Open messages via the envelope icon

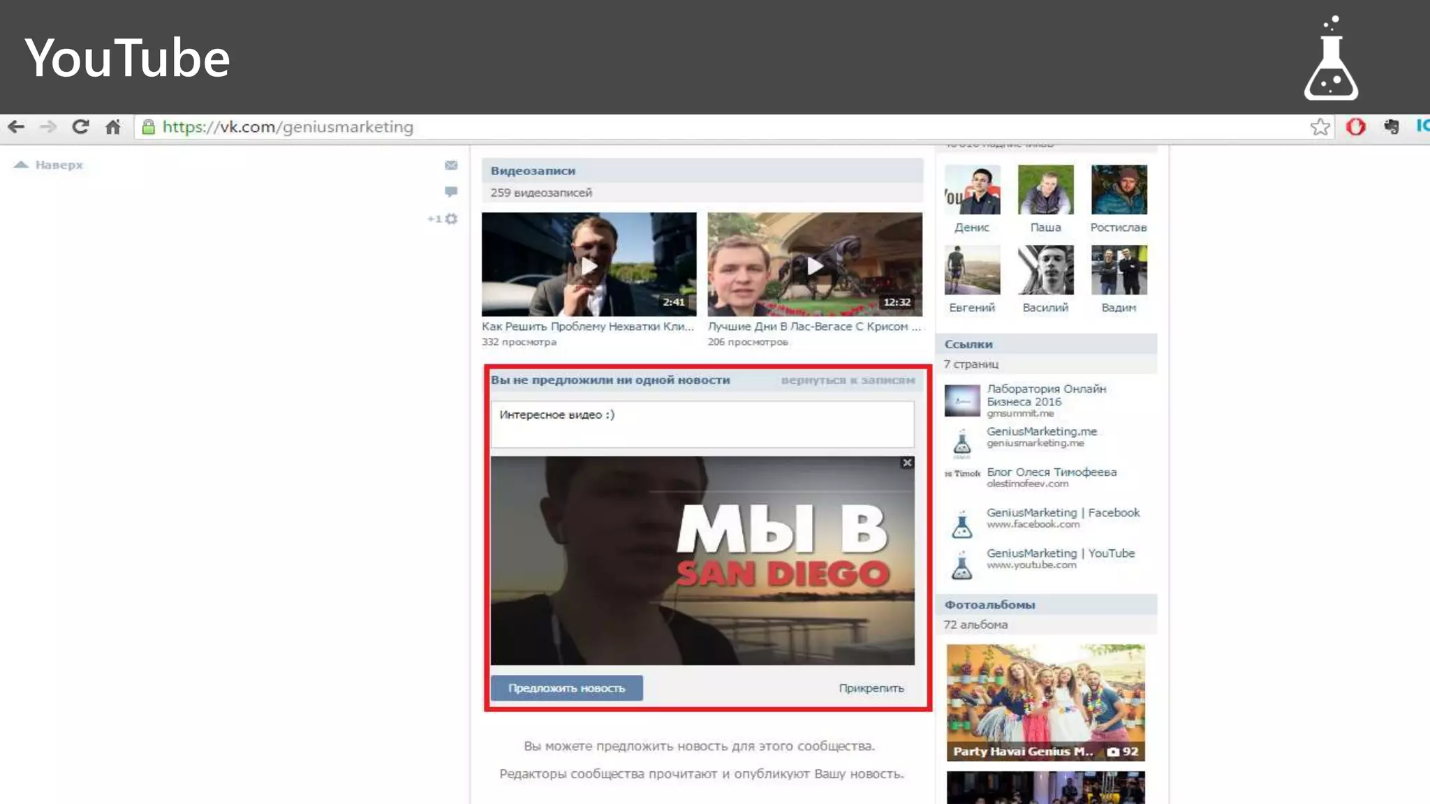(x=451, y=165)
